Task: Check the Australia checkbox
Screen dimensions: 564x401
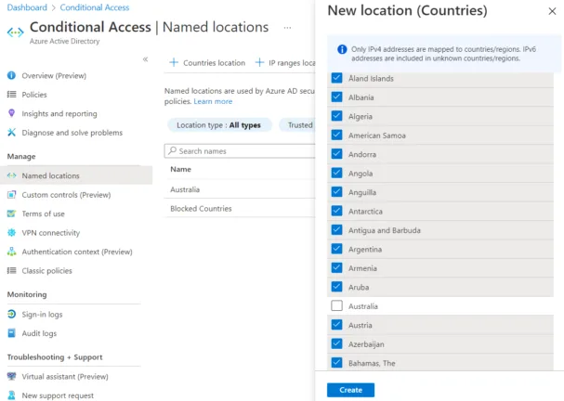Action: (336, 305)
